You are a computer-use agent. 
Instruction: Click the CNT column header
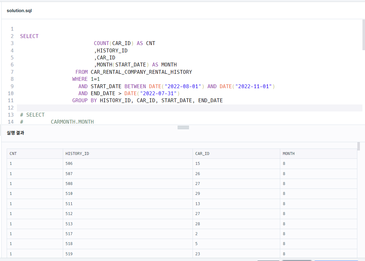click(x=35, y=153)
